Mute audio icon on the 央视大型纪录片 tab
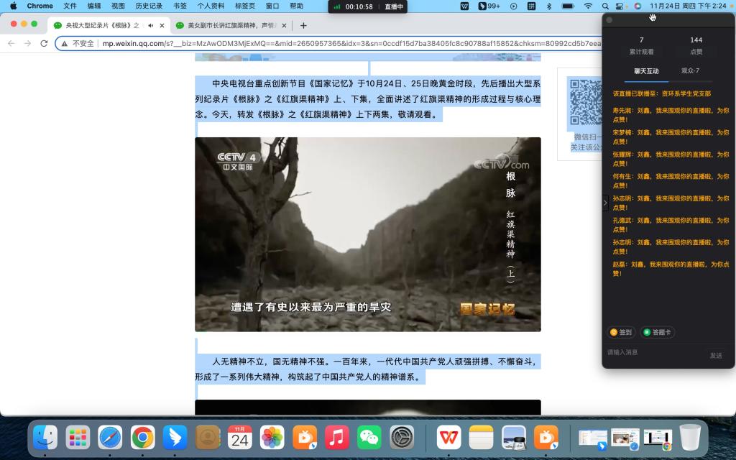736x460 pixels. pos(151,25)
